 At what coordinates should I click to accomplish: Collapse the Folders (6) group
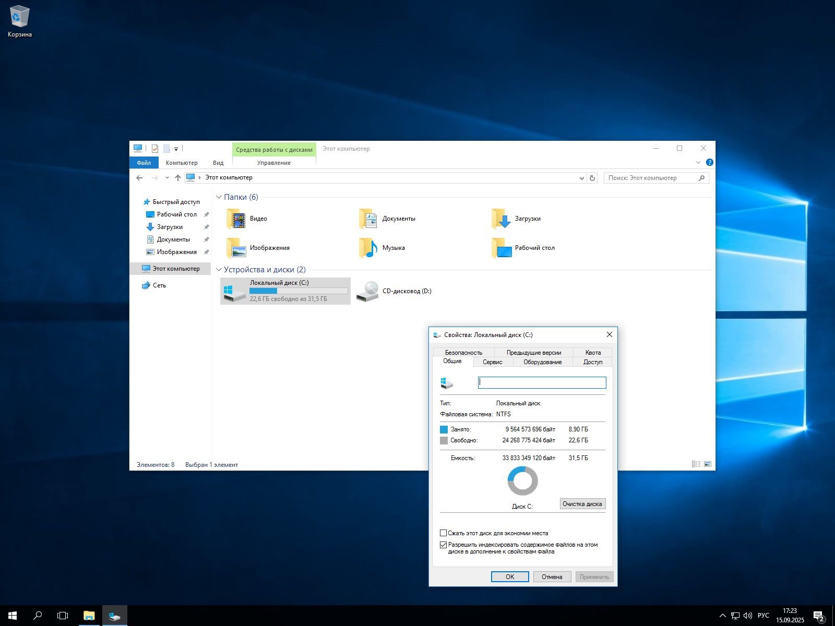pyautogui.click(x=219, y=197)
